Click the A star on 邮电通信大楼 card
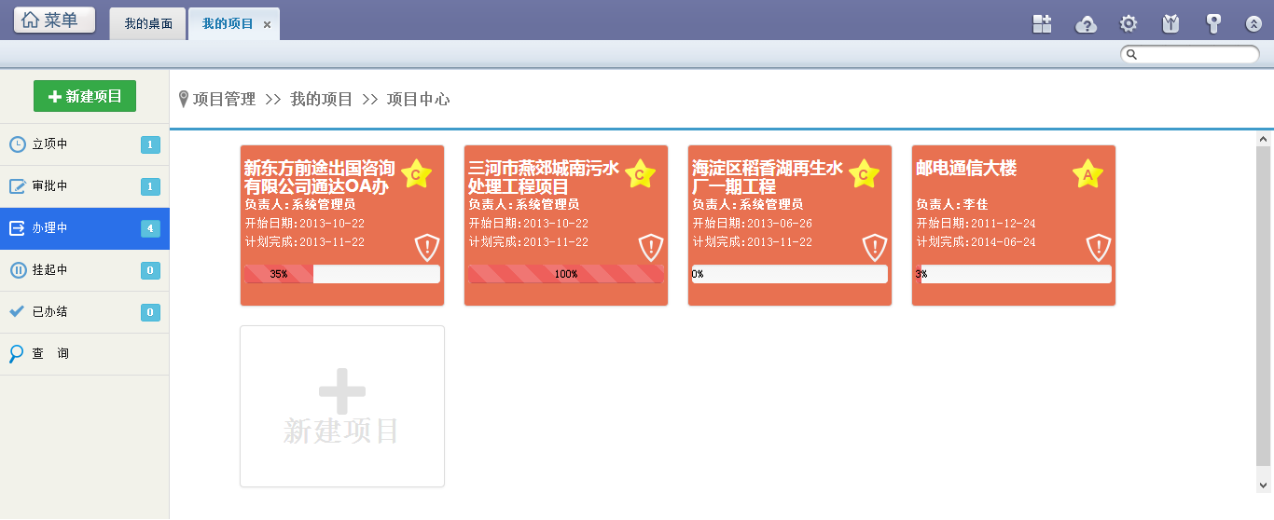 click(1087, 173)
